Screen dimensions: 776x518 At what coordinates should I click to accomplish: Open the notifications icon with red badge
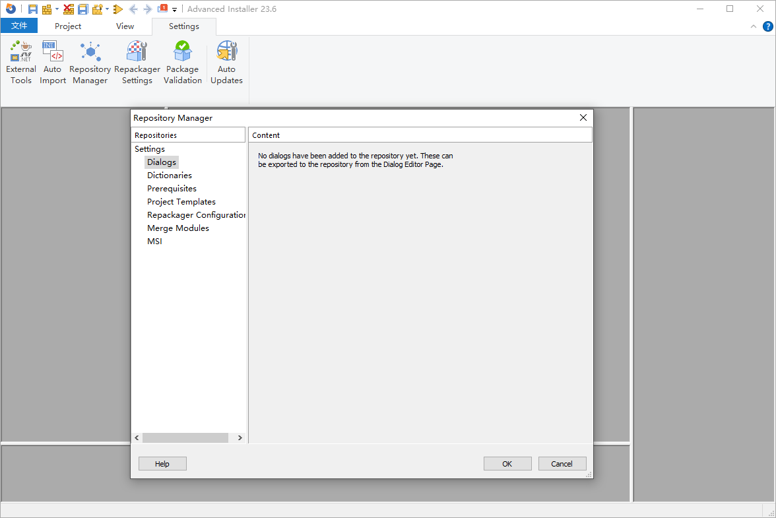point(162,9)
